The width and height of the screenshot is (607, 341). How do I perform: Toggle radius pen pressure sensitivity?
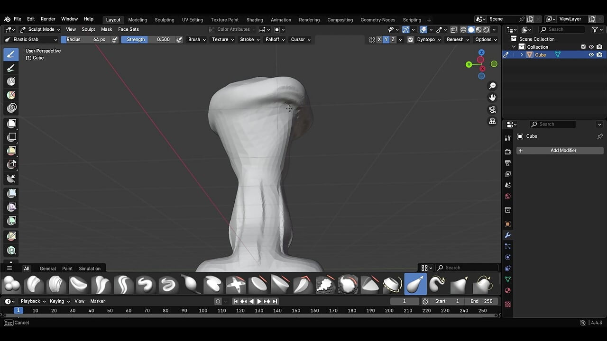(115, 39)
